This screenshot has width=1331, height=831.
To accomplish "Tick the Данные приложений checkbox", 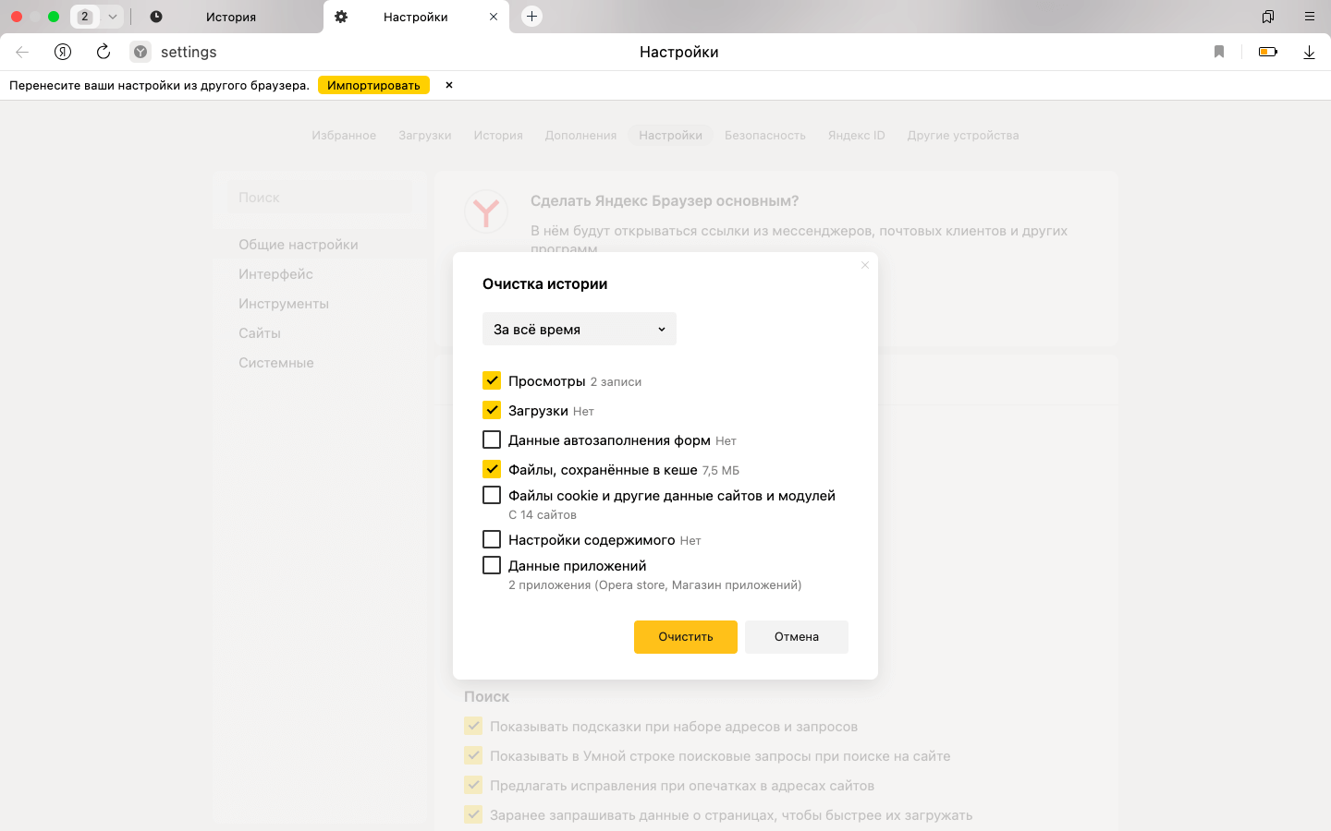I will pyautogui.click(x=492, y=565).
